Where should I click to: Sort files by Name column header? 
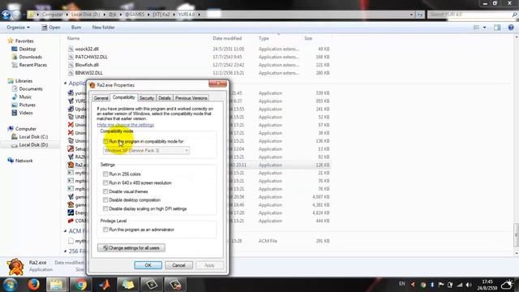(x=74, y=38)
